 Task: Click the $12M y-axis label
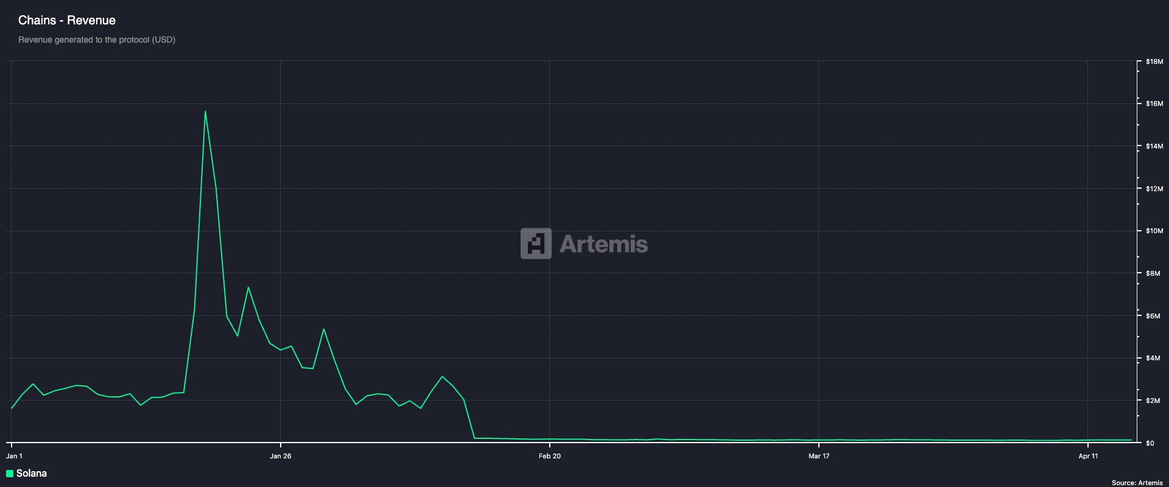point(1154,189)
